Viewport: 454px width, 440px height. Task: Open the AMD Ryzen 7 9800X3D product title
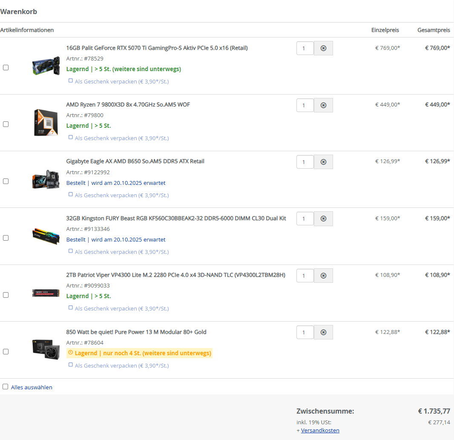pos(128,104)
